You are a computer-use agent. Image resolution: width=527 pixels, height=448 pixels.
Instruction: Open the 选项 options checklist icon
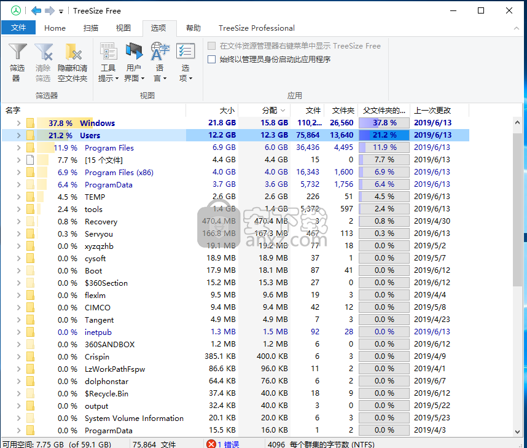(x=185, y=63)
